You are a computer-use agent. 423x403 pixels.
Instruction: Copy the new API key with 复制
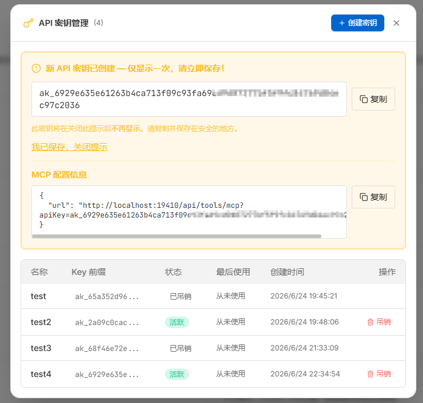tap(373, 99)
